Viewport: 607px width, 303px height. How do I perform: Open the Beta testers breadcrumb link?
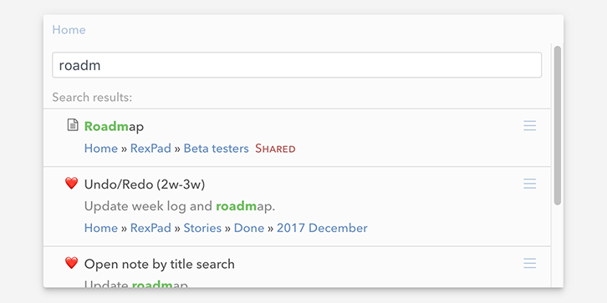pyautogui.click(x=216, y=149)
